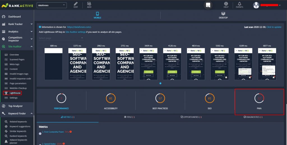The image size is (287, 145).
Task: Click the Competitors Inspector icon
Action: coord(4,39)
